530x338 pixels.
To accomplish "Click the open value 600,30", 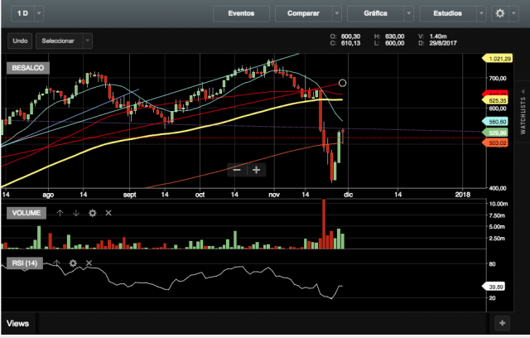I will pos(350,36).
